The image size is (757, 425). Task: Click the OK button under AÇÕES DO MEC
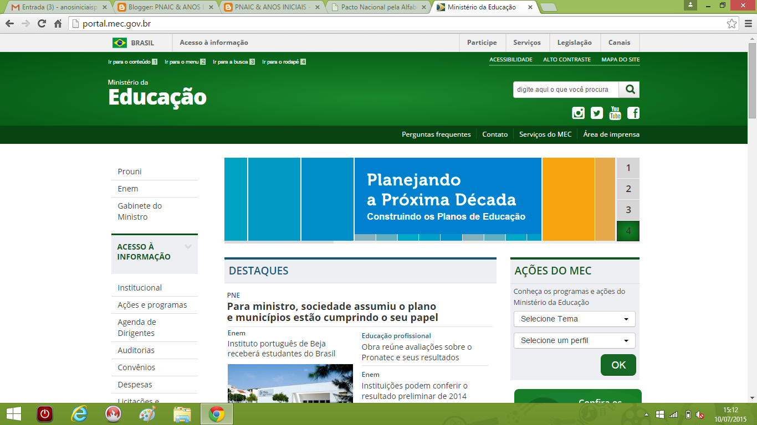(618, 365)
